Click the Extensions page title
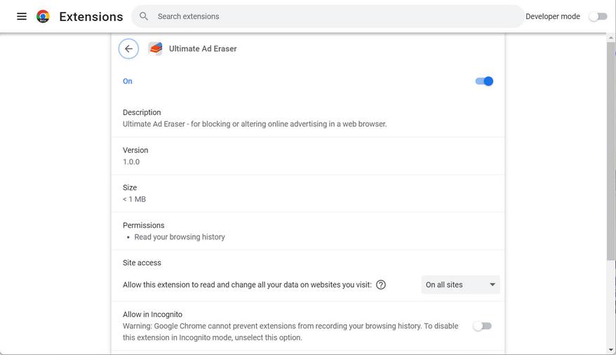 (x=91, y=17)
